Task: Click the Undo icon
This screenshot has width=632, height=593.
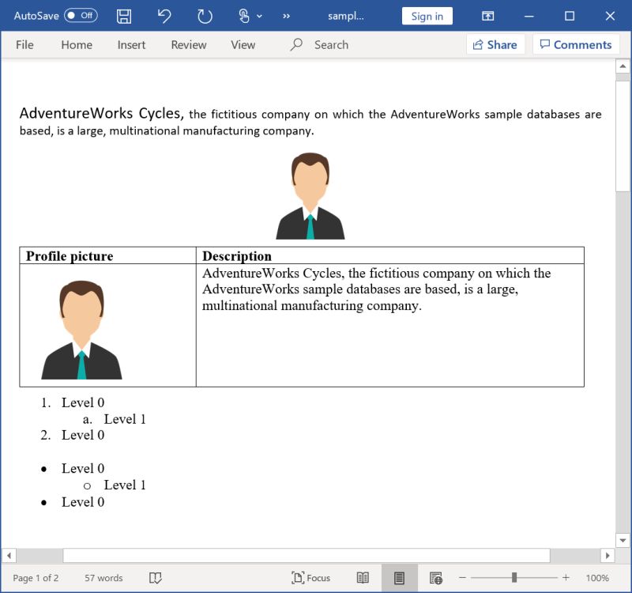Action: pos(163,16)
